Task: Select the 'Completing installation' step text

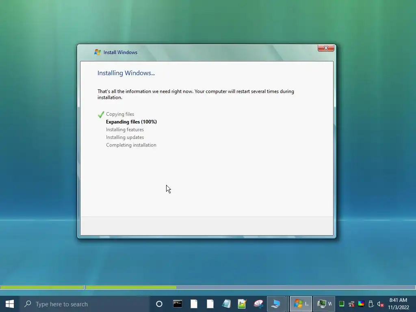Action: [x=131, y=145]
